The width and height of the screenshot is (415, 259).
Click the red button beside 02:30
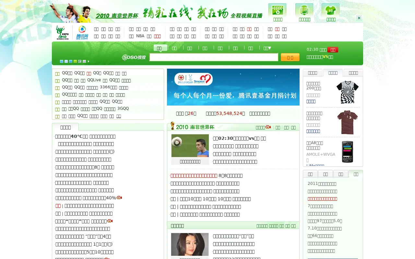[333, 50]
